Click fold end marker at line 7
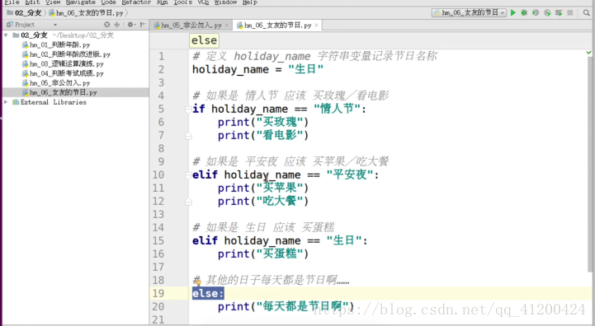This screenshot has width=595, height=326. (188, 136)
